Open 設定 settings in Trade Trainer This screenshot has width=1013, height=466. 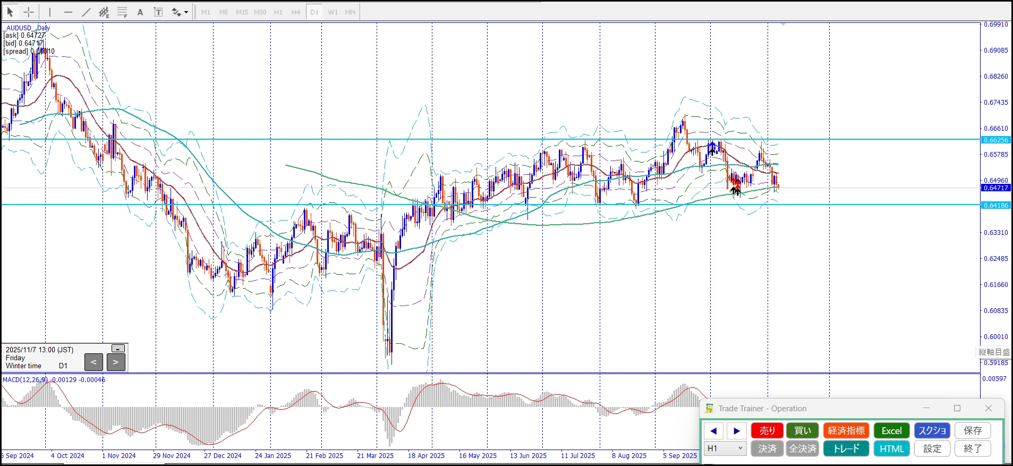[932, 448]
